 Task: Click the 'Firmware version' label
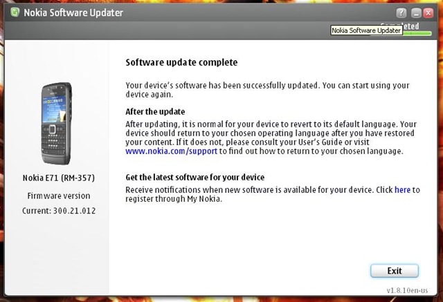point(59,196)
